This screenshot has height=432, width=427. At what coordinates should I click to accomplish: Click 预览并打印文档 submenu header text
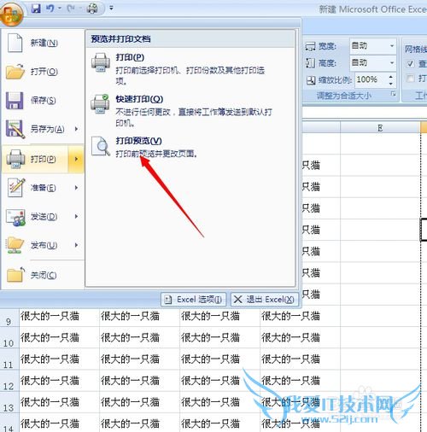[x=120, y=39]
